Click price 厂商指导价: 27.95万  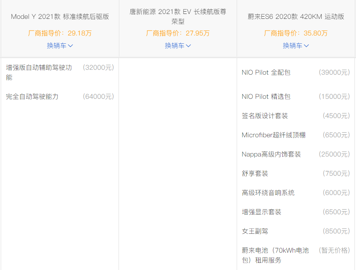click(x=178, y=33)
